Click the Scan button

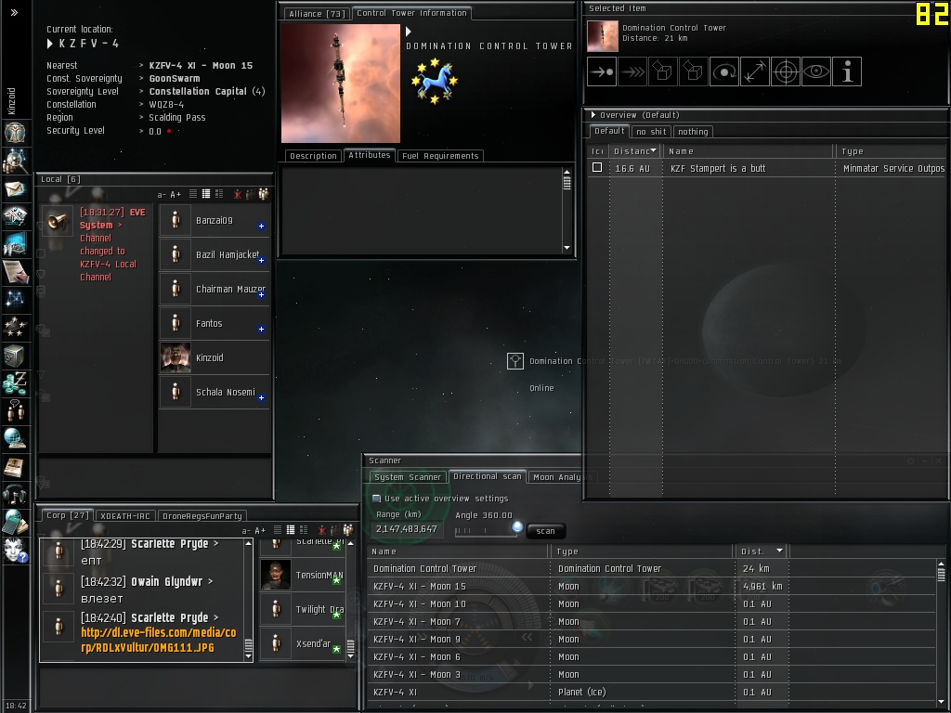(x=545, y=531)
